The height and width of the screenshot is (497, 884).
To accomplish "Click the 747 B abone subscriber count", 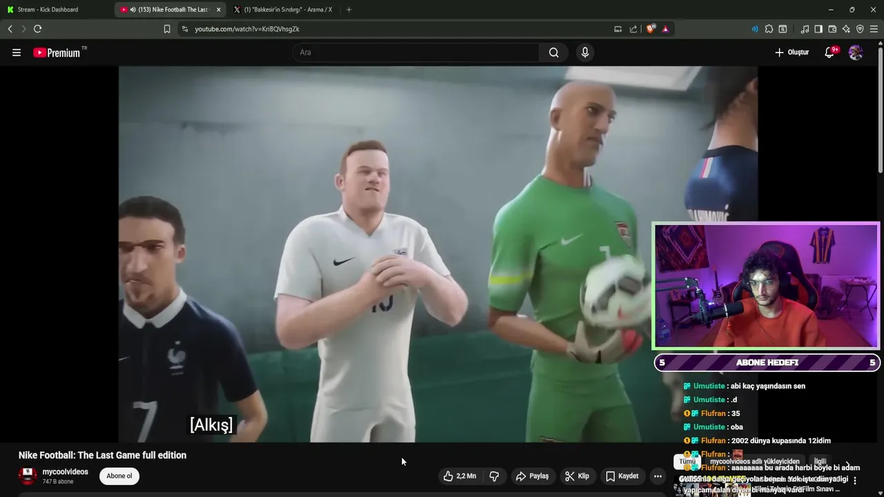I will 58,482.
